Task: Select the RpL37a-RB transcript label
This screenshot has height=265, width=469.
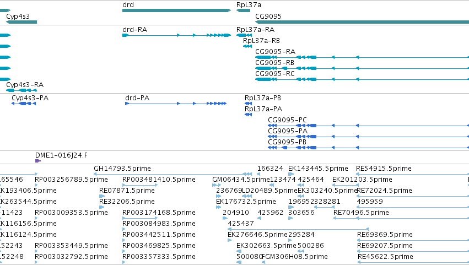Action: [x=261, y=41]
